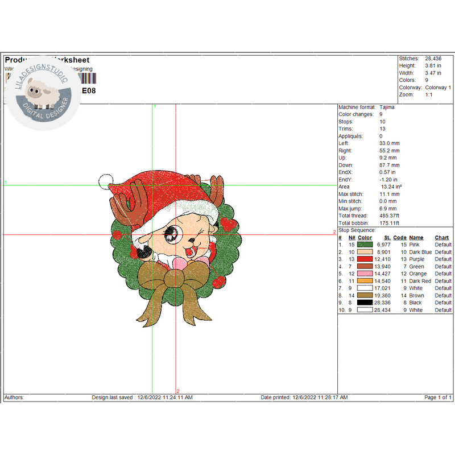This screenshot has height=455, width=455.
Task: Click the Page 1 of 1 footer text
Action: pos(438,398)
